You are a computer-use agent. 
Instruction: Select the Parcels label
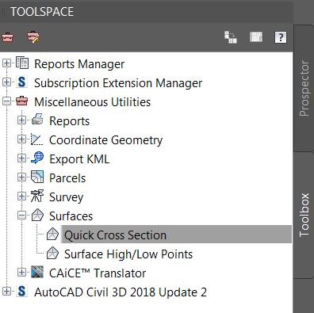click(x=67, y=178)
